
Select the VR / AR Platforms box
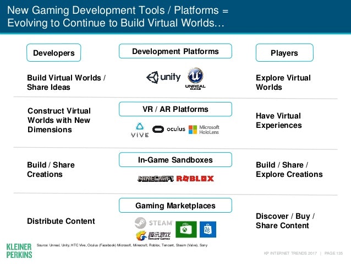tap(175, 109)
